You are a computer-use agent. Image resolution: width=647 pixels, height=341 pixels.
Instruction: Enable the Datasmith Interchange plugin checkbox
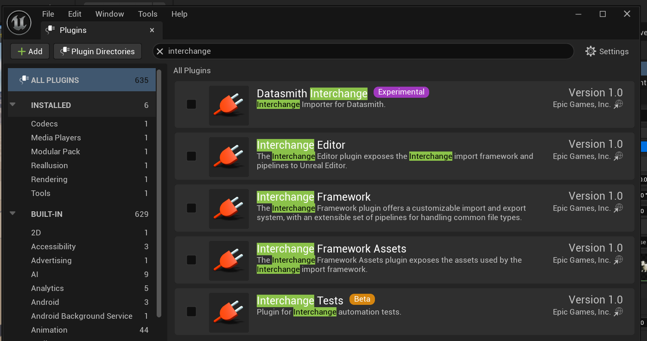point(191,105)
